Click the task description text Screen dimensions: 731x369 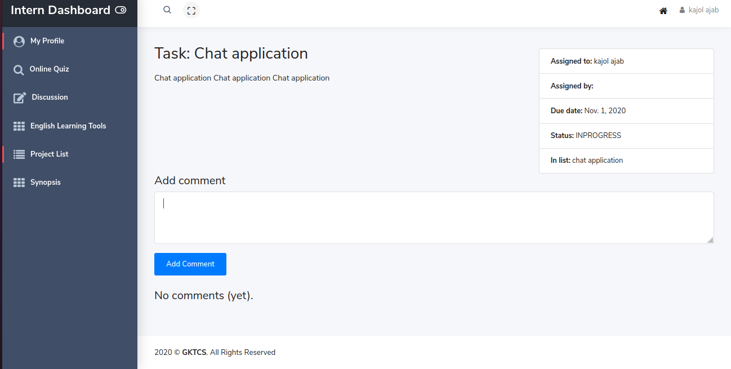pyautogui.click(x=242, y=78)
